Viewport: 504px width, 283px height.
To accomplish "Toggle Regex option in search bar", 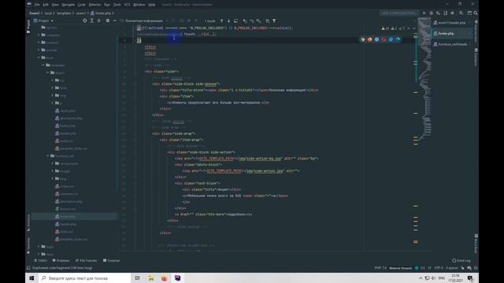I will pos(196,21).
